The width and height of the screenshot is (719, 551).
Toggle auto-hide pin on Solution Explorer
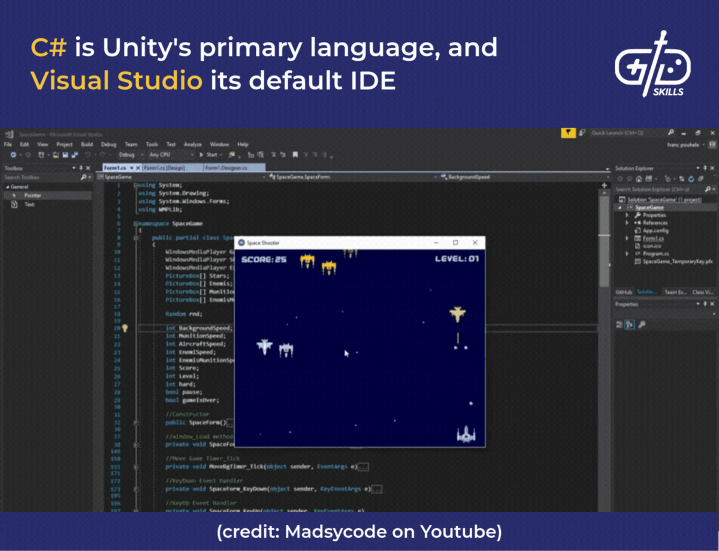[x=705, y=168]
